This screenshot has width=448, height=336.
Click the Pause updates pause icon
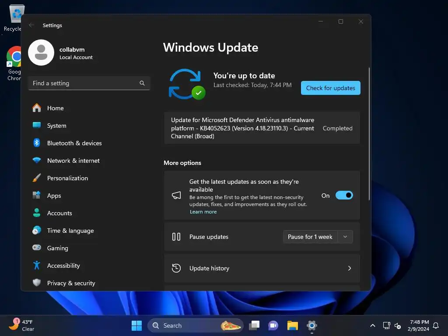point(176,237)
